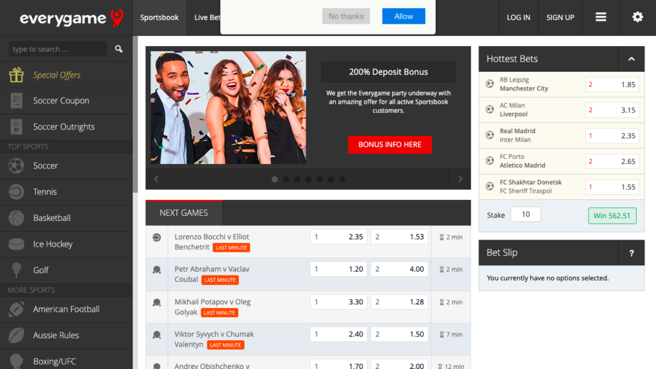This screenshot has height=369, width=656.
Task: Click sport icon beside Petr Abraham match
Action: click(x=156, y=270)
